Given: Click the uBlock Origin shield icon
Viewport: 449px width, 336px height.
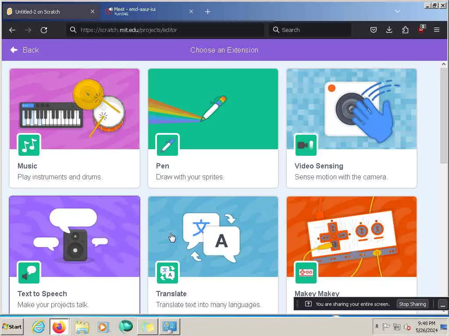Looking at the screenshot, I should click(x=421, y=29).
